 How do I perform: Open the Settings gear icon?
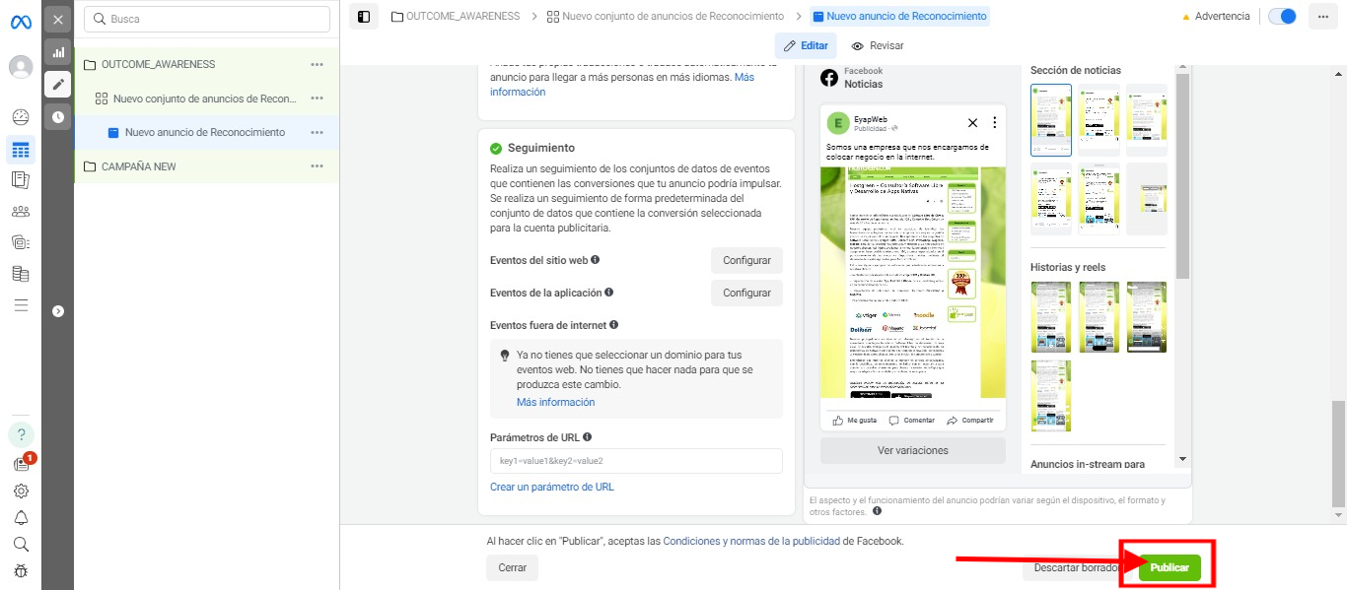click(x=20, y=491)
